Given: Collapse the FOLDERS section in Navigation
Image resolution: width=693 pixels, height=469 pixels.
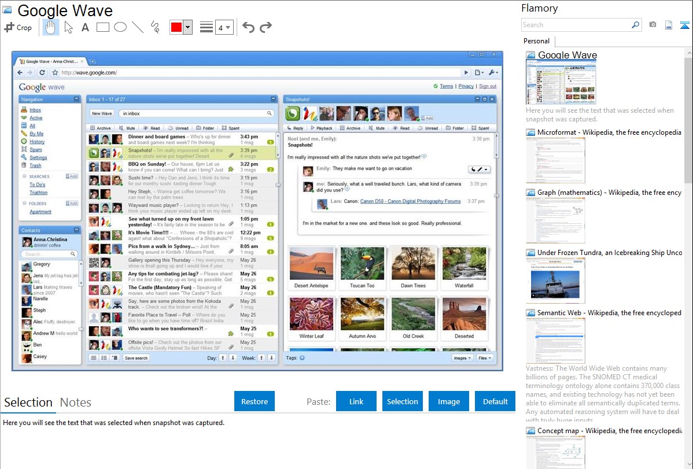Looking at the screenshot, I should (24, 204).
